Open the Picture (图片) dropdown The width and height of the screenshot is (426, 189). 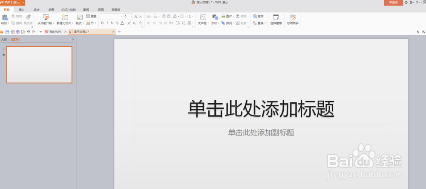pyautogui.click(x=227, y=16)
